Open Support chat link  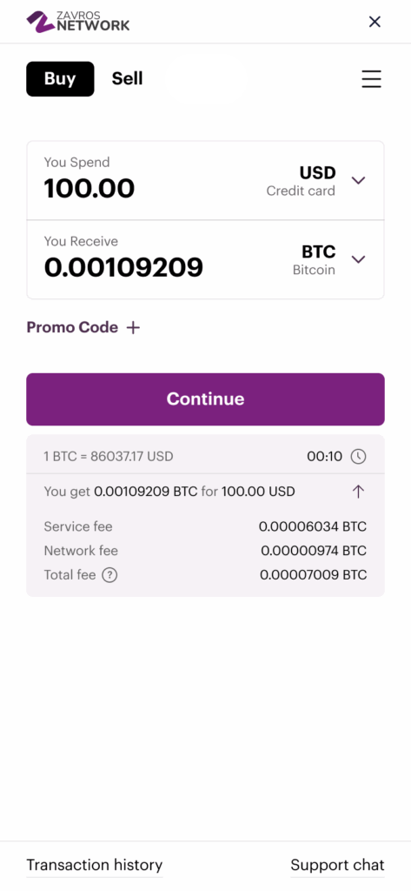click(x=338, y=866)
